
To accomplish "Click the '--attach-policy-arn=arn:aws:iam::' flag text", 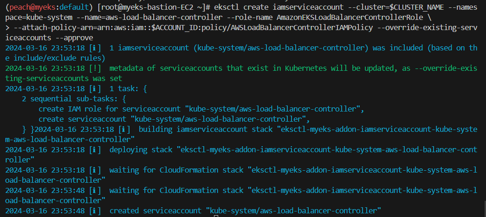I will click(83, 28).
